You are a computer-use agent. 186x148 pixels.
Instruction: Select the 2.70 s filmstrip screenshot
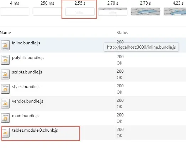point(113,11)
